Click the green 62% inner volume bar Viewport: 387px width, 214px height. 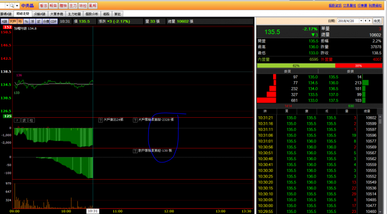(296, 66)
